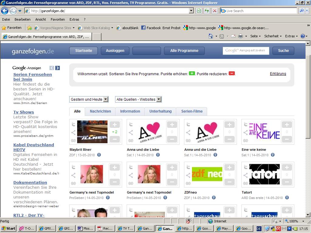311x233 pixels.
Task: Open the Bearbeiten menu
Action: [22, 19]
